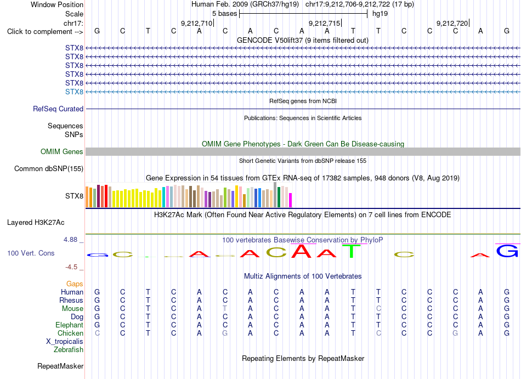The width and height of the screenshot is (521, 379).
Task: Click the magenta bar in GTEx chart
Action: [x=291, y=200]
